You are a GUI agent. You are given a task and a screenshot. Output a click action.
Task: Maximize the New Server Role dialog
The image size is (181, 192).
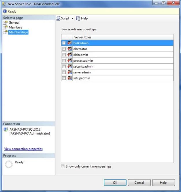[x=163, y=3]
